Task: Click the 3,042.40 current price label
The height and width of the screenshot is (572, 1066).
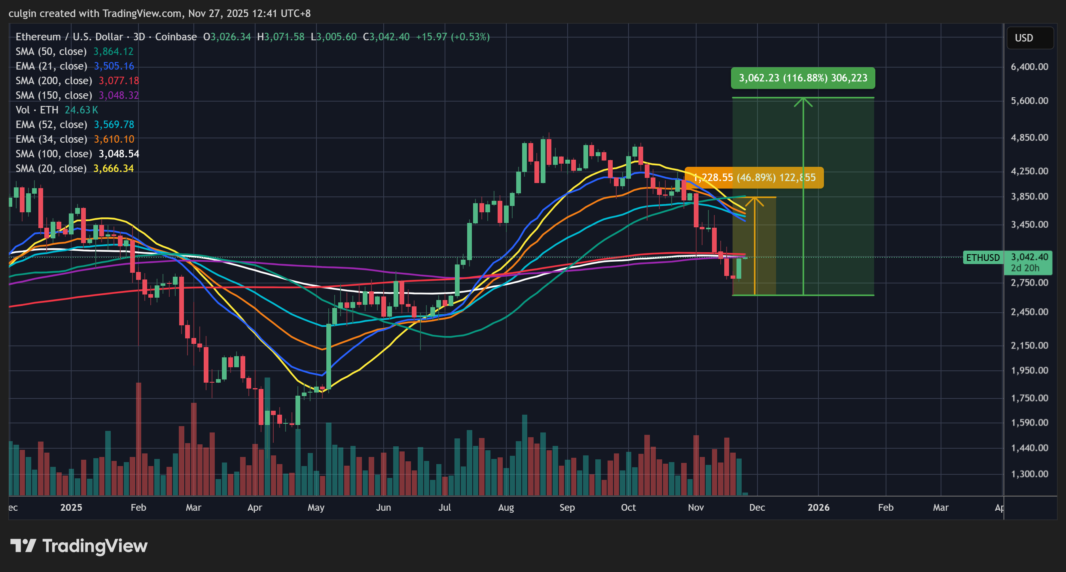Action: pyautogui.click(x=1029, y=257)
